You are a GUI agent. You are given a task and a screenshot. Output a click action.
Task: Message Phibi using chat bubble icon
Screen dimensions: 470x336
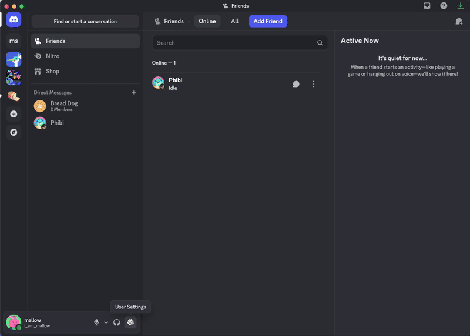pos(296,84)
